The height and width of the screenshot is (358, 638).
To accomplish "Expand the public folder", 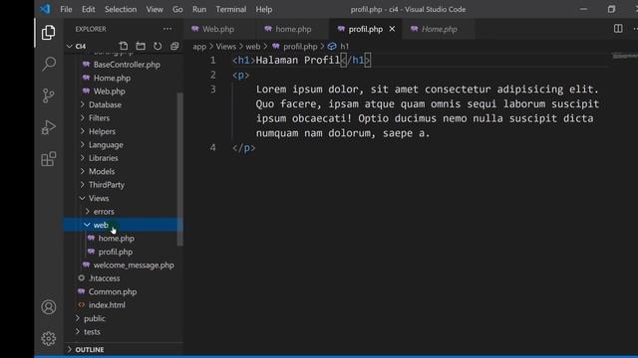I will [95, 318].
